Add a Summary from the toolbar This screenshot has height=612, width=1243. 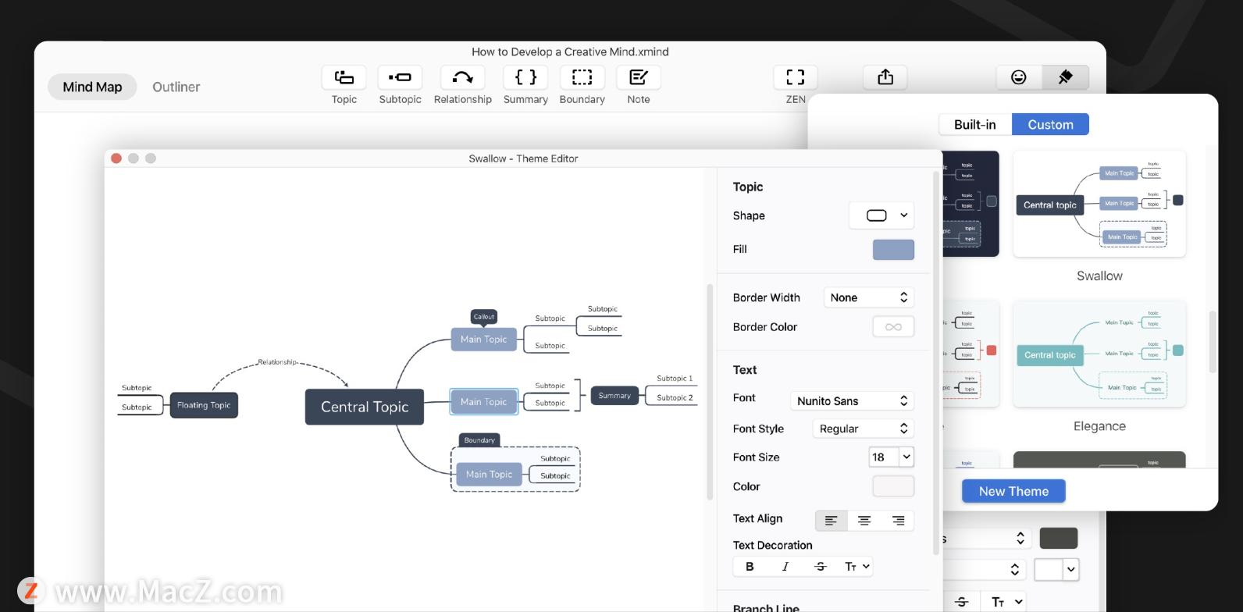coord(525,77)
